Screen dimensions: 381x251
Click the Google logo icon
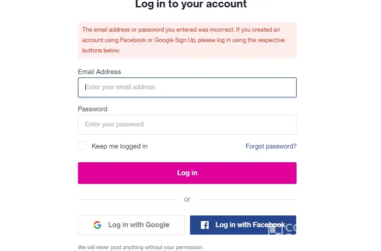pos(97,225)
